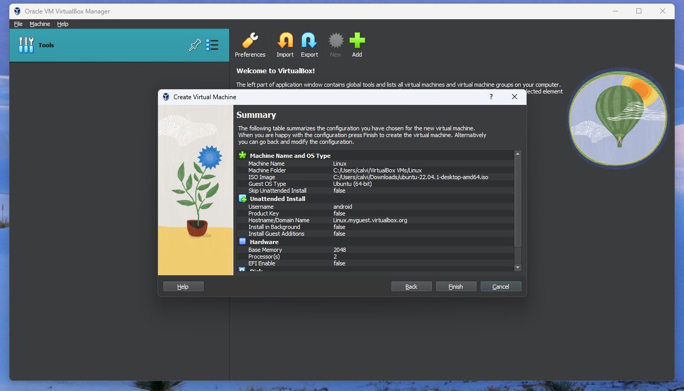Viewport: 684px width, 391px height.
Task: Click the Tools pin icon
Action: (195, 45)
